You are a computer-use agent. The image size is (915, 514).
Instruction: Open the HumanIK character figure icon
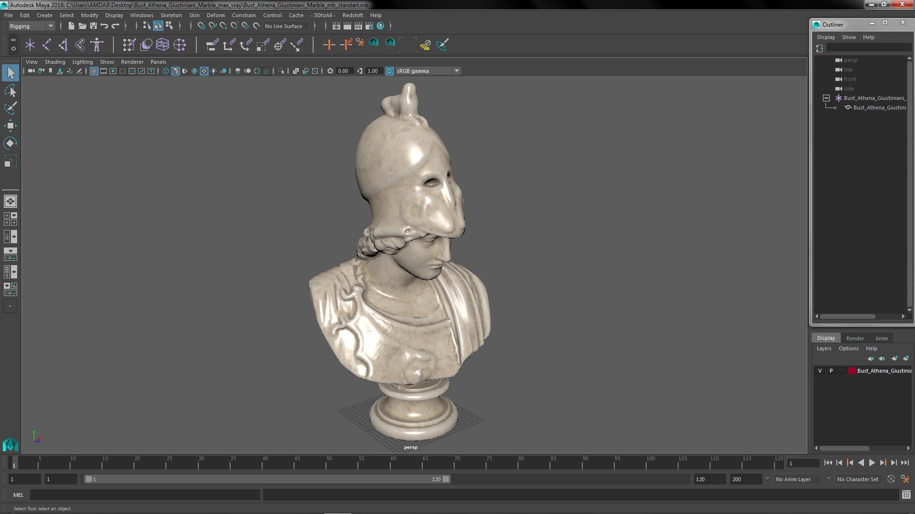97,45
